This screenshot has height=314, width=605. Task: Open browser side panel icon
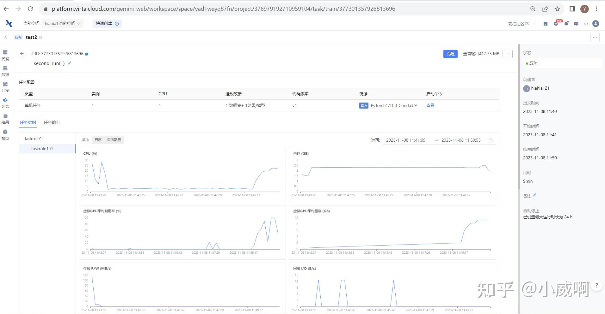click(572, 9)
